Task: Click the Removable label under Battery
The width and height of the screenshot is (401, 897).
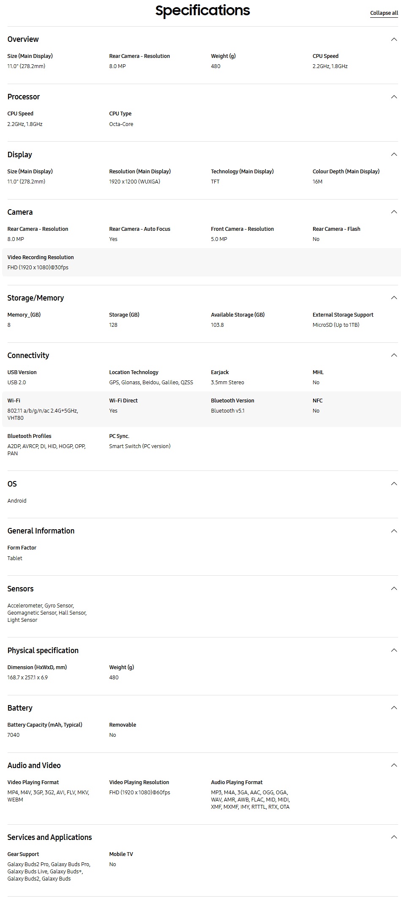Action: click(x=123, y=725)
